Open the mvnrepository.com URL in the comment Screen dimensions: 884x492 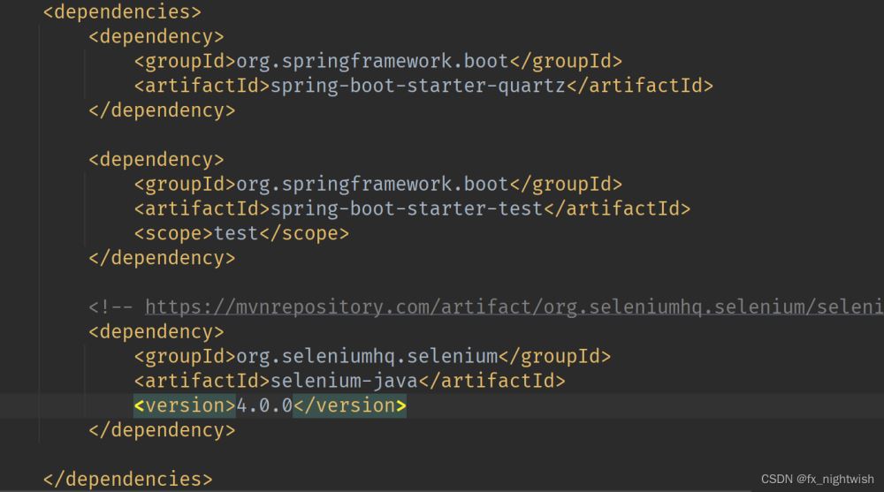[514, 307]
